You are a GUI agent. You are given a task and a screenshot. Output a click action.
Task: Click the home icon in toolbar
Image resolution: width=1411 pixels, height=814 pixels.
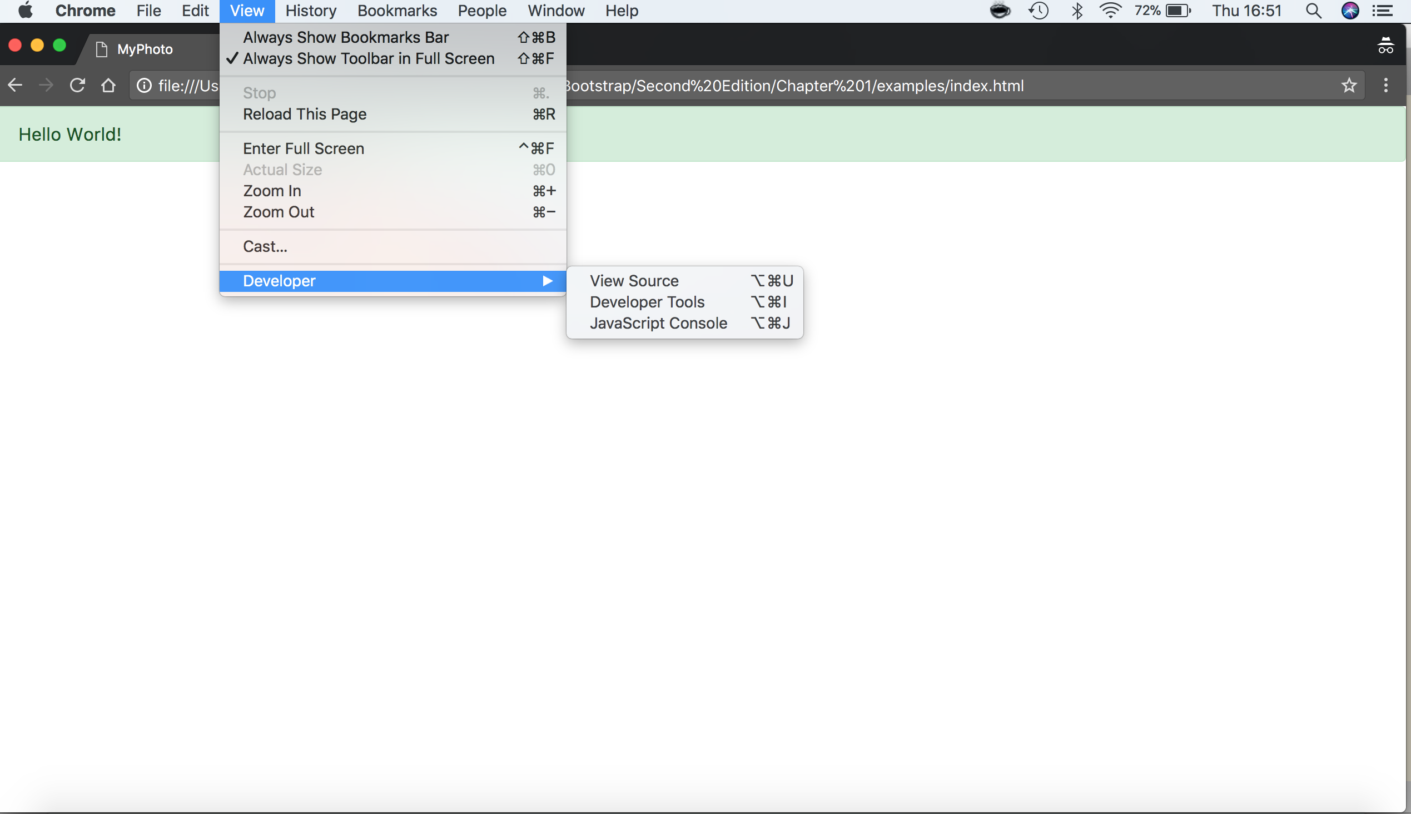point(108,85)
